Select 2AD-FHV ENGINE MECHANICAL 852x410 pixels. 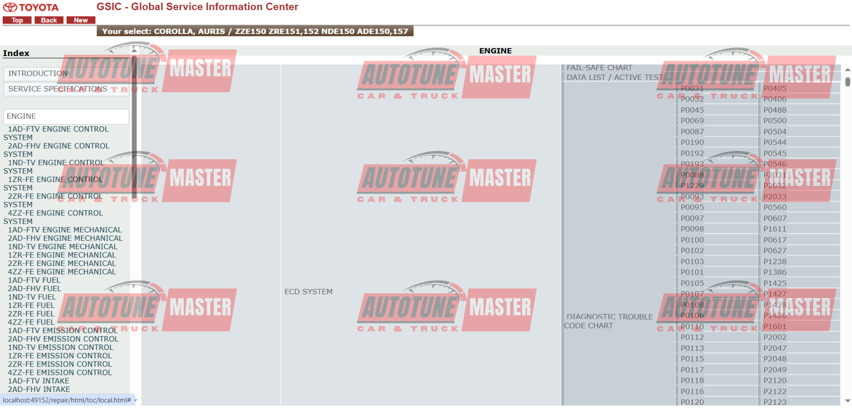tap(65, 239)
